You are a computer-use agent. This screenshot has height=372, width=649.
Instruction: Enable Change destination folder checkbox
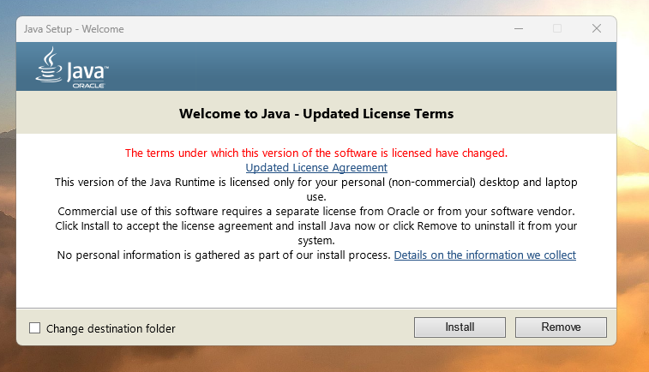point(35,328)
